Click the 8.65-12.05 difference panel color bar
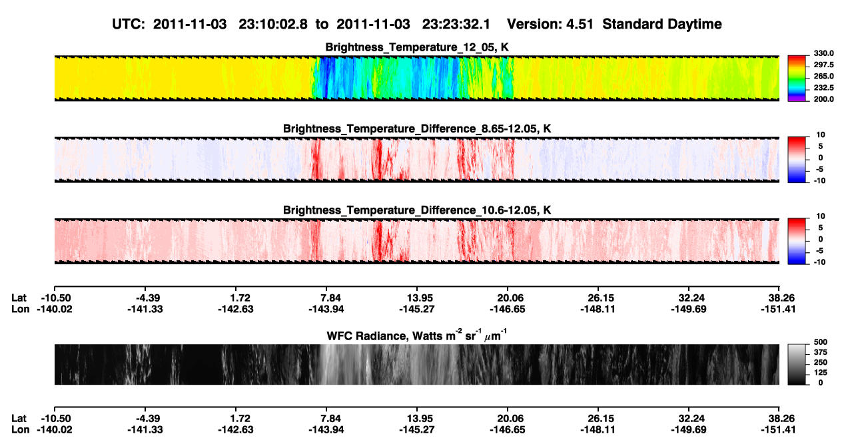Screen dimensions: 866x444 pyautogui.click(x=797, y=159)
